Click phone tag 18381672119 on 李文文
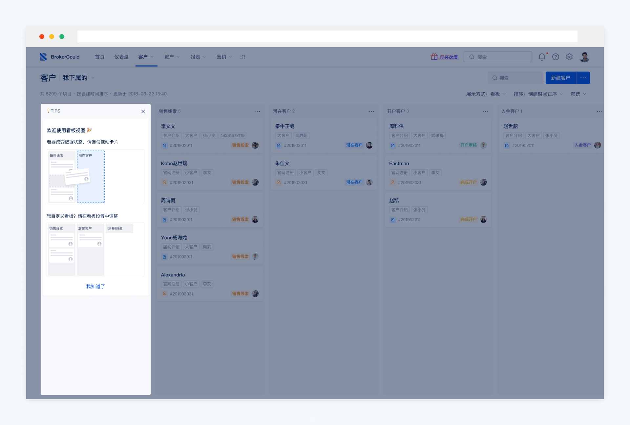The height and width of the screenshot is (425, 630). click(x=233, y=135)
